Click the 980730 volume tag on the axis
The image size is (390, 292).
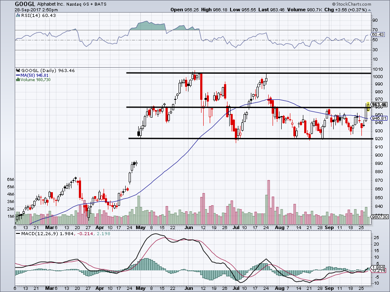coord(380,217)
